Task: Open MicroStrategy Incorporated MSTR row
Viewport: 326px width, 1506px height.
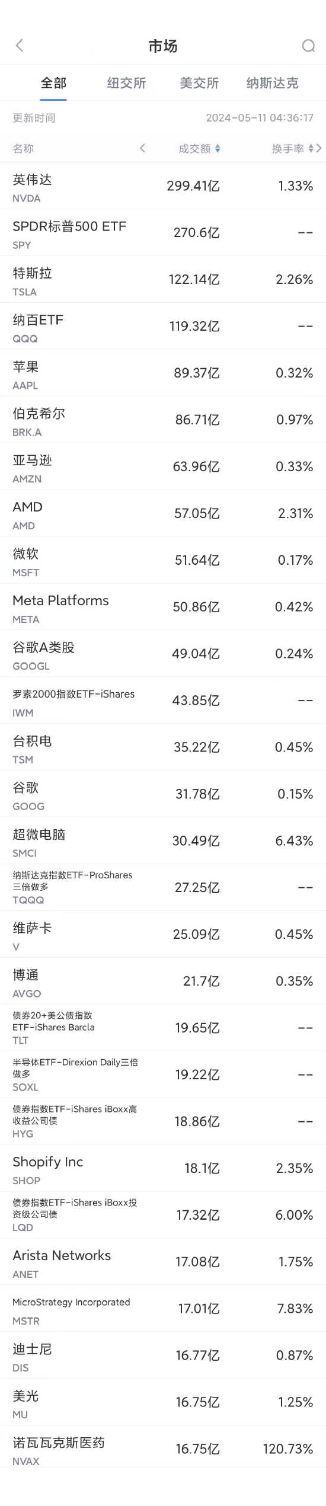Action: [163, 1309]
